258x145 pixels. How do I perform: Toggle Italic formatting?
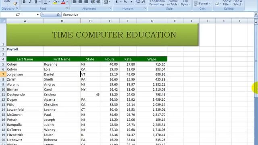30,2
